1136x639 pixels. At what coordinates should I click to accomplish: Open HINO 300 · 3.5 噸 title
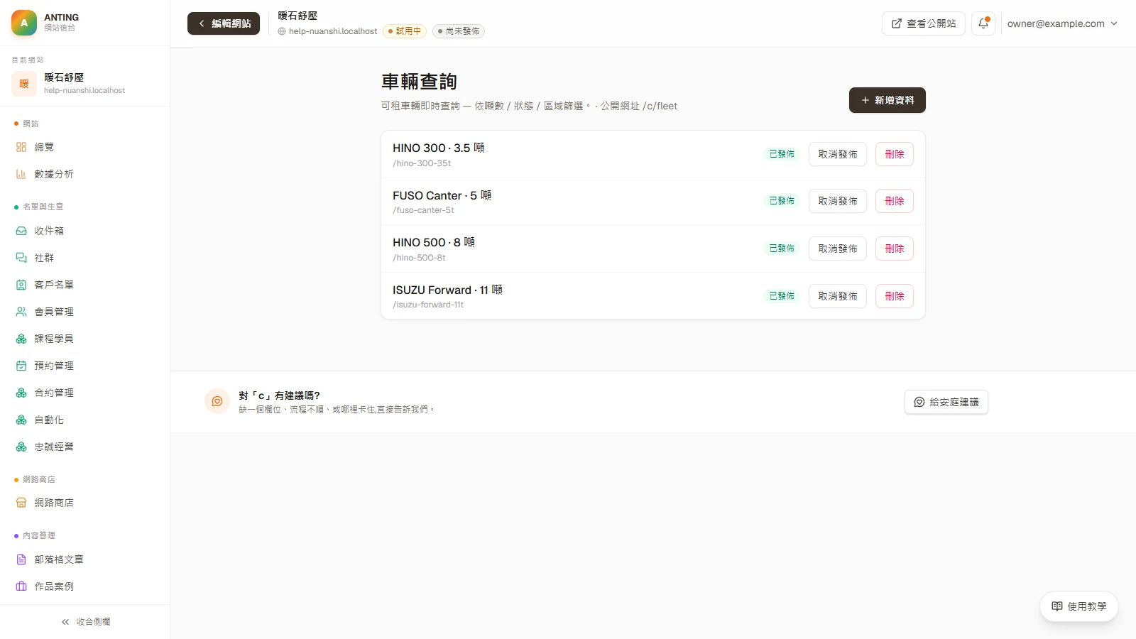point(439,148)
